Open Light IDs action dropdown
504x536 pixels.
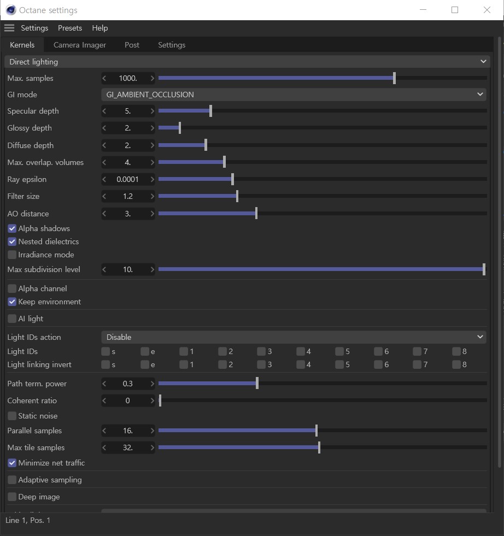tap(294, 337)
